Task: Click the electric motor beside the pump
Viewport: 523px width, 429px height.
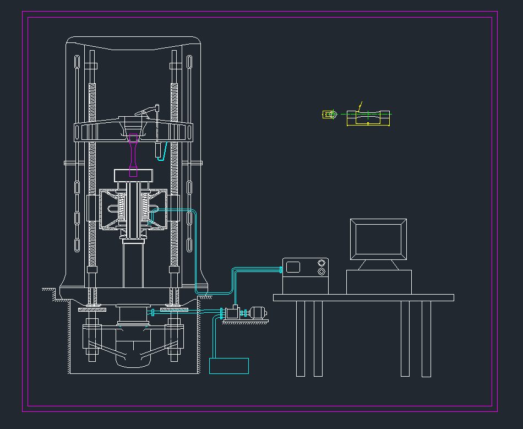Action: pos(256,313)
